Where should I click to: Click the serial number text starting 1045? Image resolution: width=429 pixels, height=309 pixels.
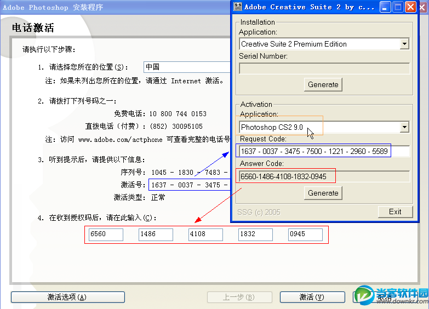click(190, 173)
